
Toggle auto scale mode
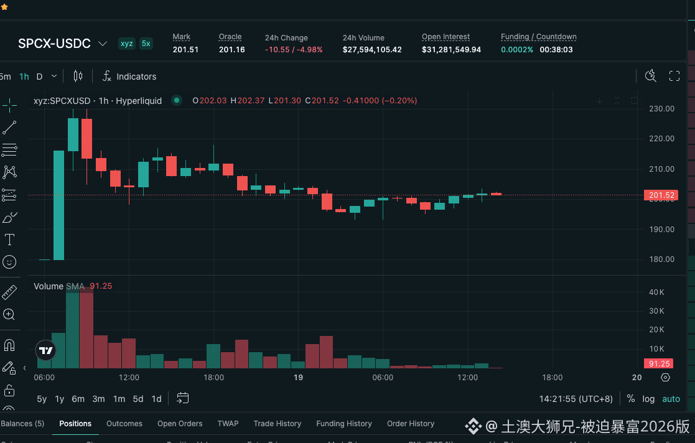tap(671, 399)
